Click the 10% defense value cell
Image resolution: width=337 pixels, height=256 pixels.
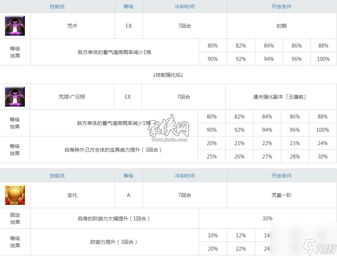pos(213,235)
